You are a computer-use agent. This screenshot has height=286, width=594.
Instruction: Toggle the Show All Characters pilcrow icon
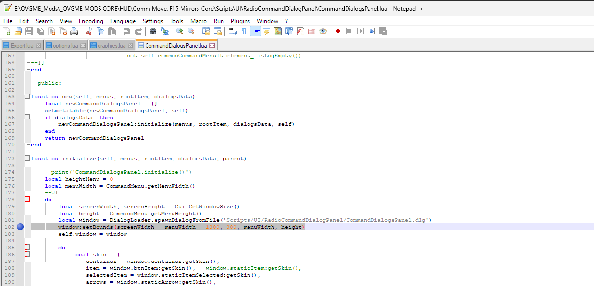pyautogui.click(x=244, y=31)
